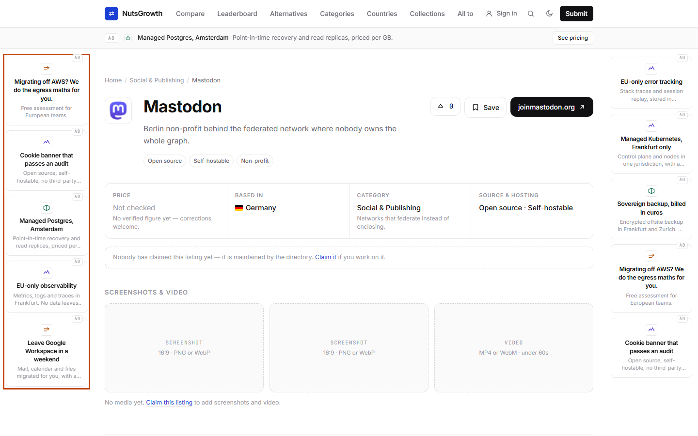The image size is (698, 436).
Task: Click left sidebar Managed Postgres ad icon
Action: (47, 207)
